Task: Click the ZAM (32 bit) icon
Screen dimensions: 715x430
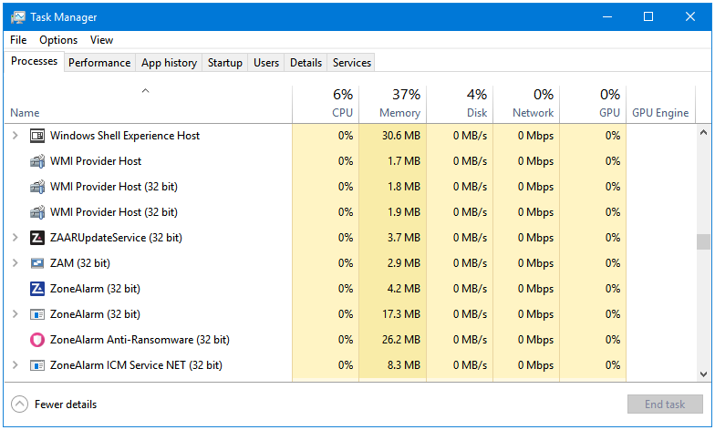Action: click(x=36, y=262)
